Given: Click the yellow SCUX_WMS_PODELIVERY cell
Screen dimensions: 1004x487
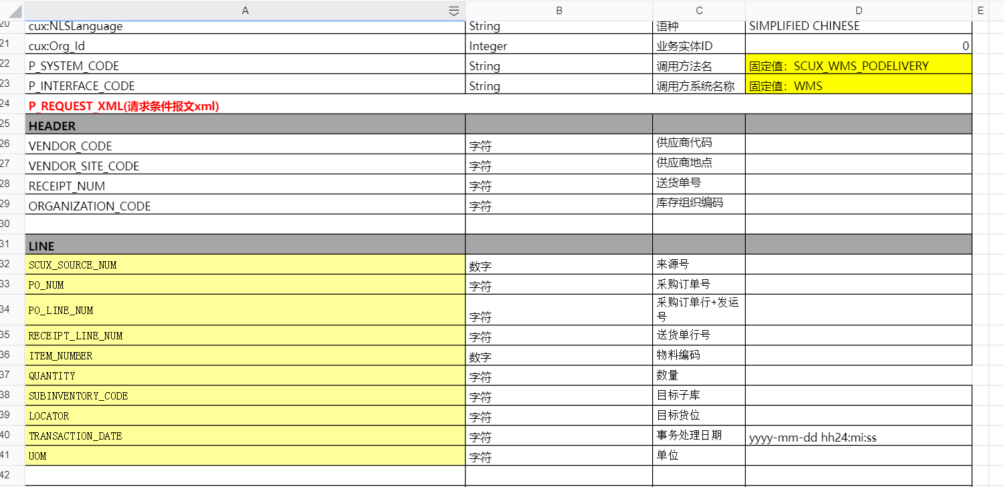Looking at the screenshot, I should click(859, 64).
